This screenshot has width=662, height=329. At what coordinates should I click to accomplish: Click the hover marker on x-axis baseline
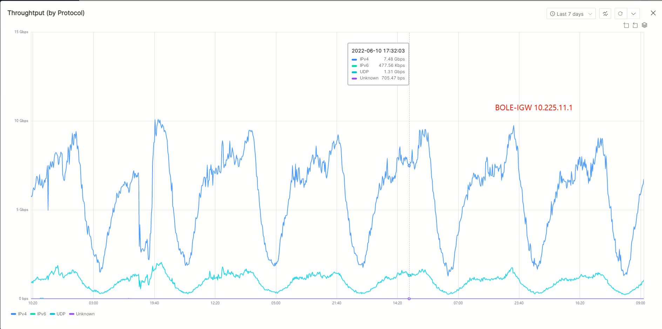coord(409,299)
